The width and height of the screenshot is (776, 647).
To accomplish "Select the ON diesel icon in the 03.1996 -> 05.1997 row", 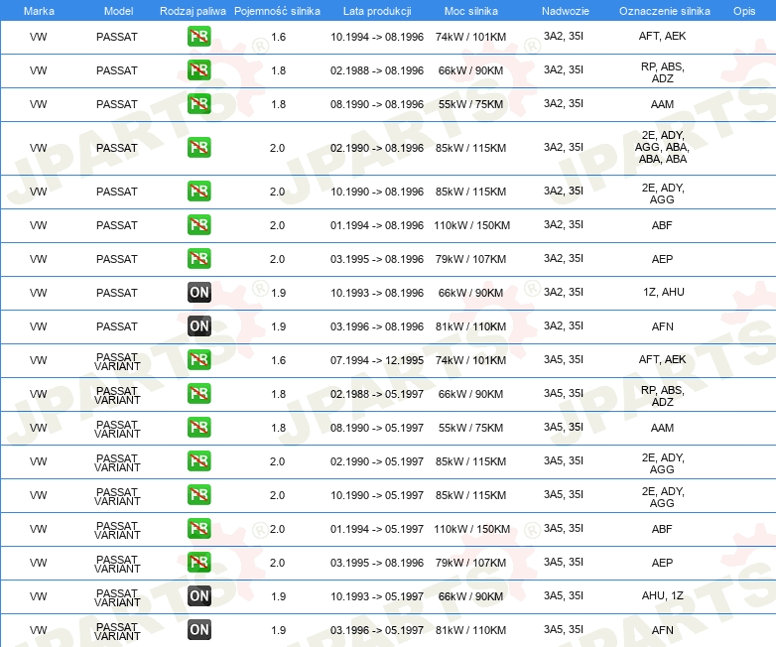I will 198,630.
